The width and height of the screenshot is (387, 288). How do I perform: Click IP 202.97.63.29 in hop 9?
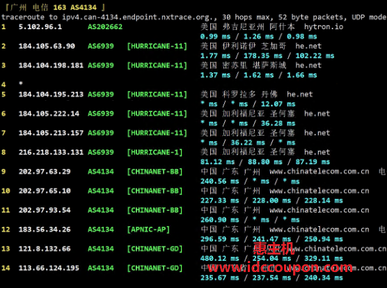click(x=45, y=171)
